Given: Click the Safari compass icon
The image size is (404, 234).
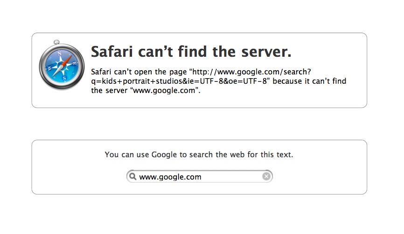Looking at the screenshot, I should pos(62,66).
